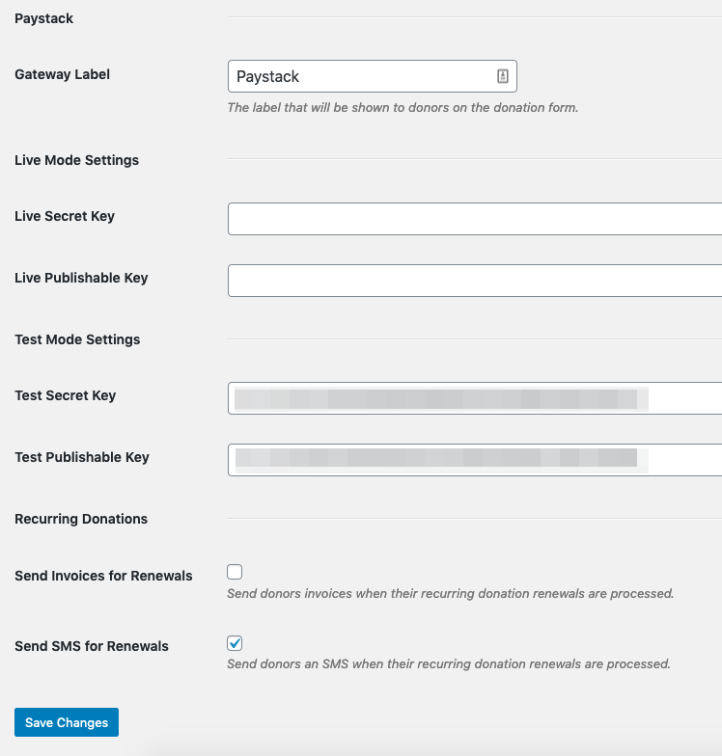722x756 pixels.
Task: Click the invoices renewal description text
Action: pyautogui.click(x=450, y=594)
